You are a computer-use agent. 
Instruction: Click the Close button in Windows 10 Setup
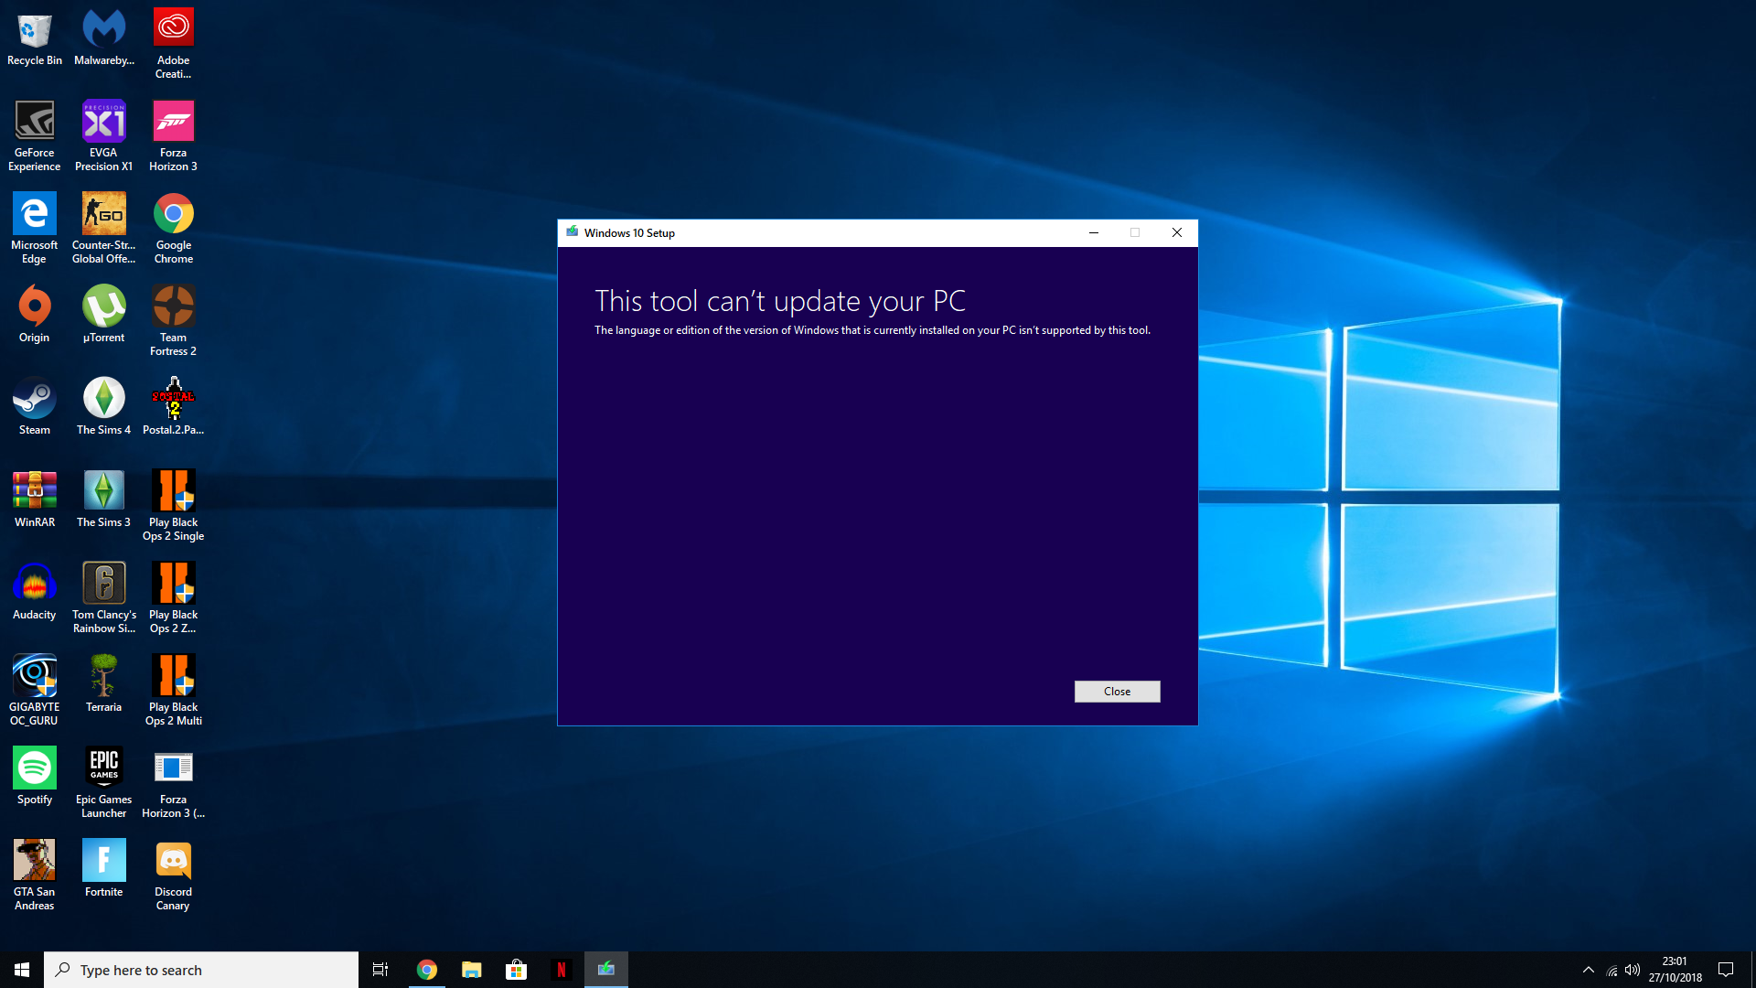pyautogui.click(x=1117, y=692)
